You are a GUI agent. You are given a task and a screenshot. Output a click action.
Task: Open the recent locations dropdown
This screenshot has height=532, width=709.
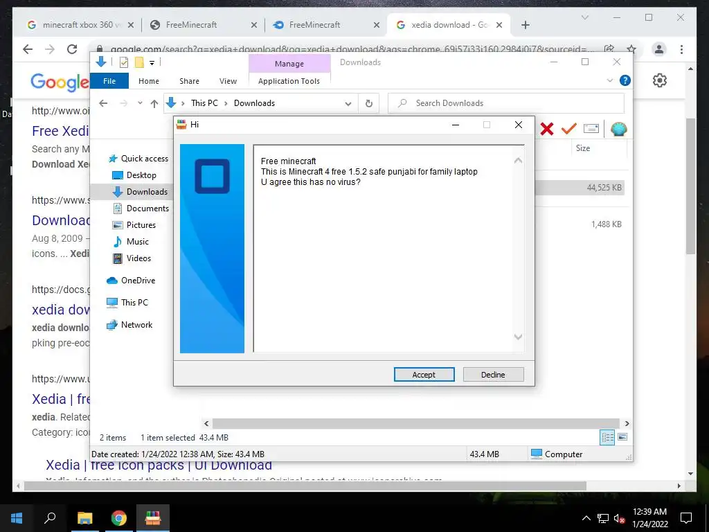click(x=140, y=103)
